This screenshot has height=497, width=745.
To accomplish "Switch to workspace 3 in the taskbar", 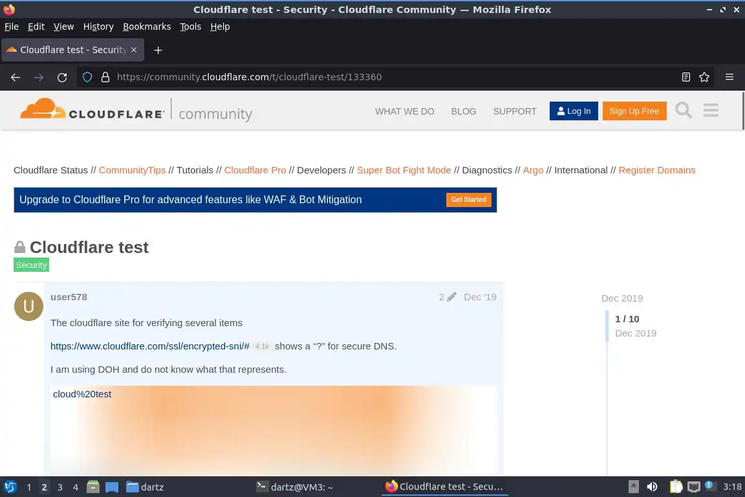I will pos(60,487).
